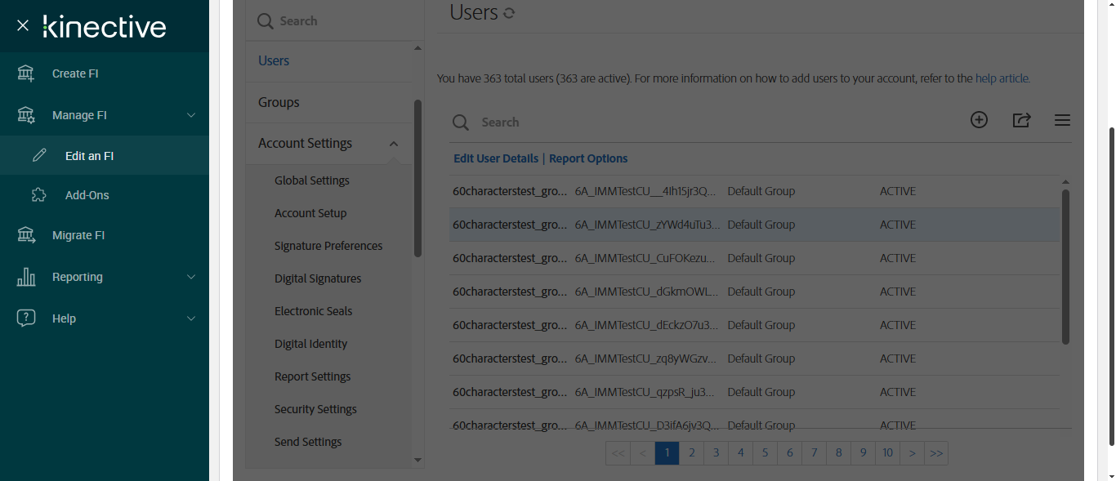The image size is (1116, 481).
Task: Expand the Reporting menu chevron
Action: coord(191,277)
